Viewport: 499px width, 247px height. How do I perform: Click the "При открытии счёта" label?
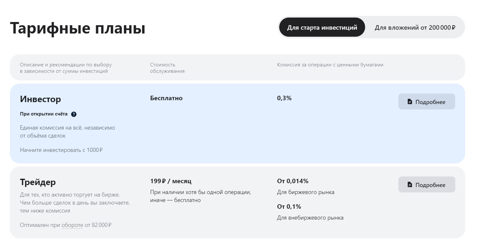click(44, 114)
